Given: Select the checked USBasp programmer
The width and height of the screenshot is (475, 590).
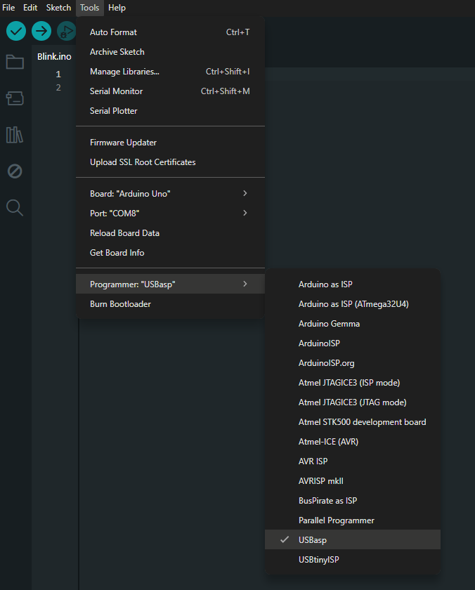Looking at the screenshot, I should 312,540.
